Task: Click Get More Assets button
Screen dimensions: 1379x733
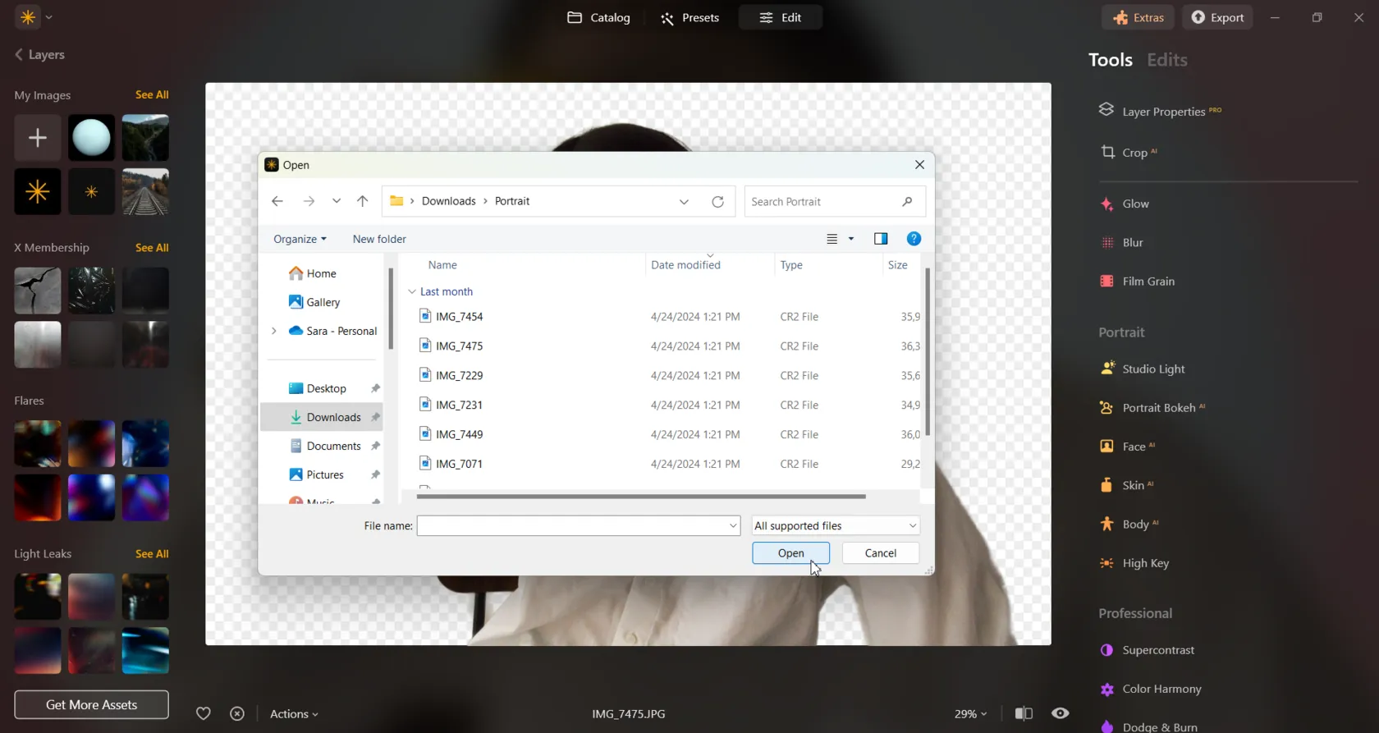Action: 91,704
